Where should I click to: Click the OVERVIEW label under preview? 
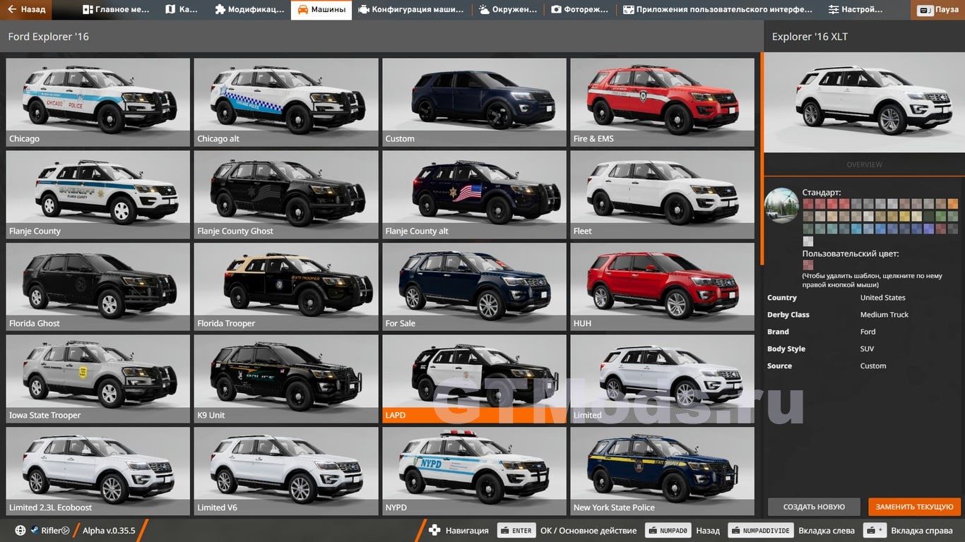pyautogui.click(x=865, y=164)
